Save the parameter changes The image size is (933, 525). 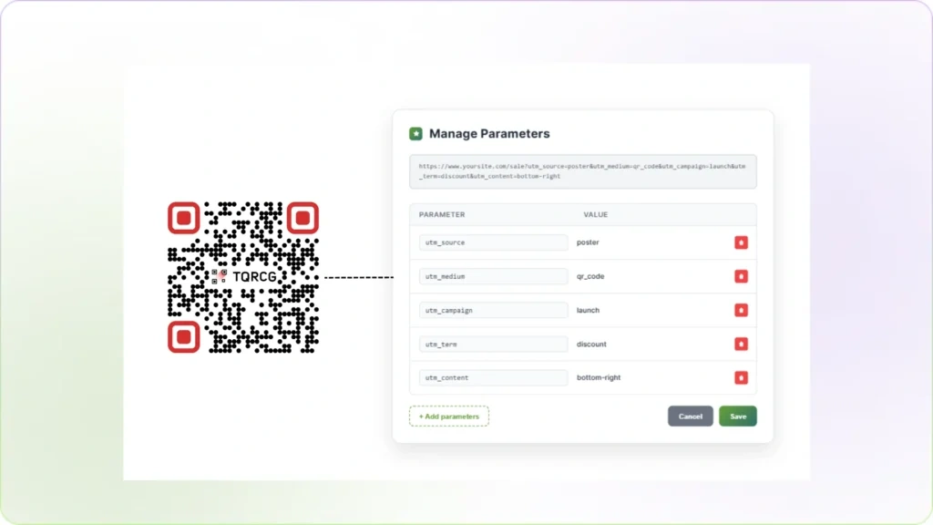(x=737, y=416)
